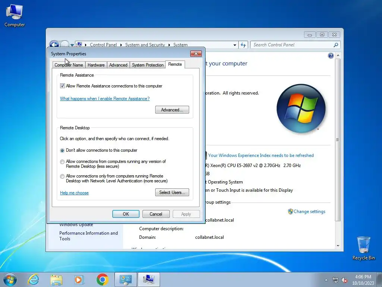
Task: Open Control Panel help question-mark icon
Action: [331, 56]
